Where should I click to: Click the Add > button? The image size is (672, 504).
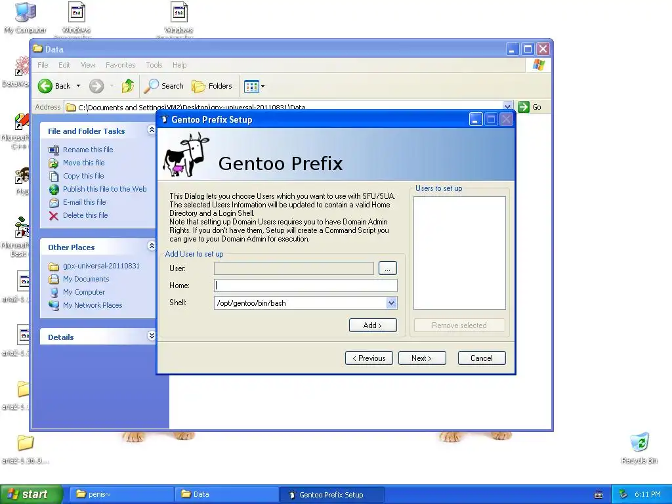(373, 325)
